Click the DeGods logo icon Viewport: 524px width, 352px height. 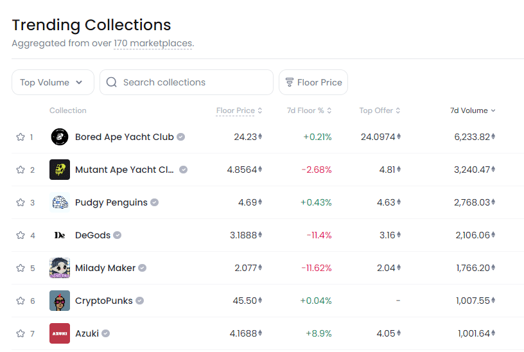(60, 235)
